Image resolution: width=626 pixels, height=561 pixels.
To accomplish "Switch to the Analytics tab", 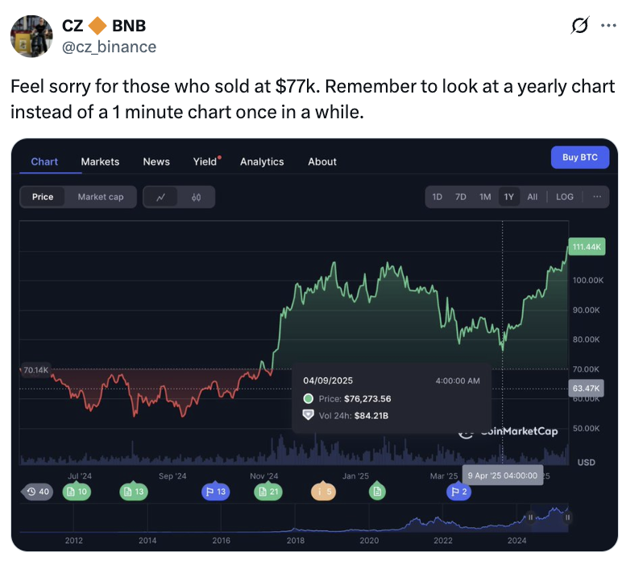I will 262,162.
